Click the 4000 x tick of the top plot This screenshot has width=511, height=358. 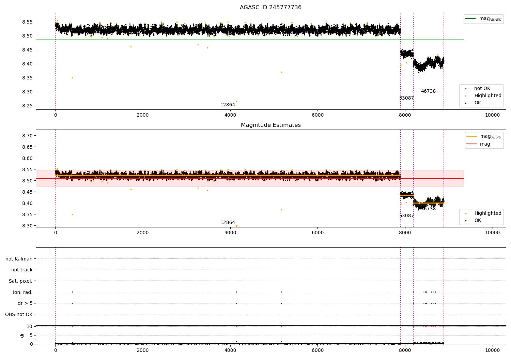point(230,115)
